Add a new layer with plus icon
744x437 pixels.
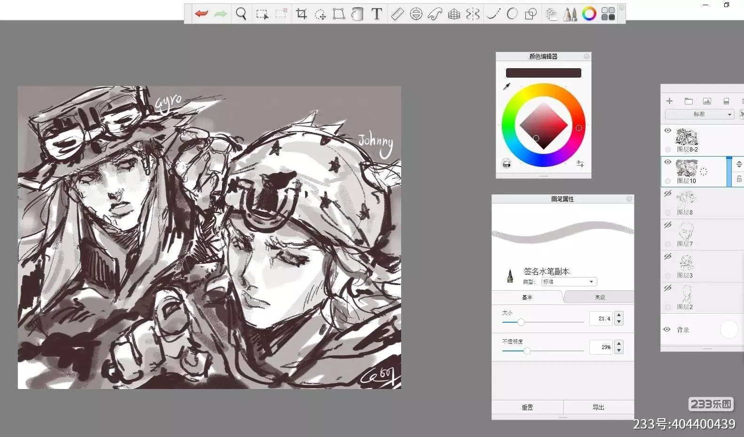pyautogui.click(x=669, y=101)
